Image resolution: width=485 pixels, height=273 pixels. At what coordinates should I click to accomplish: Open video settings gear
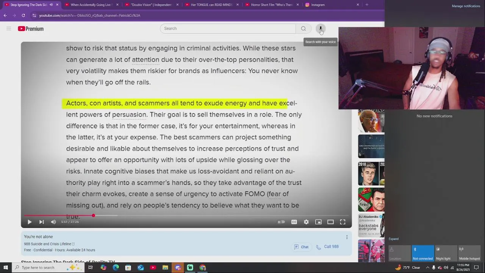tap(306, 222)
